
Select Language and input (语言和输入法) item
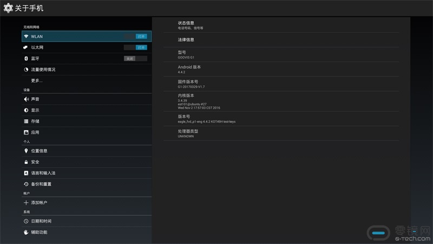tap(43, 173)
